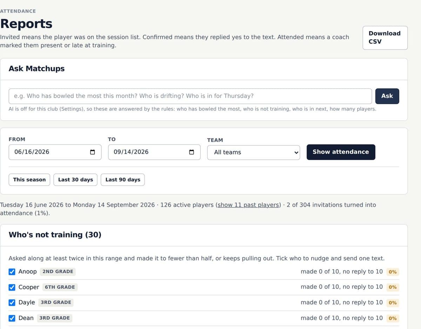The image size is (421, 329).
Task: Click the name Dean
Action: [x=26, y=318]
